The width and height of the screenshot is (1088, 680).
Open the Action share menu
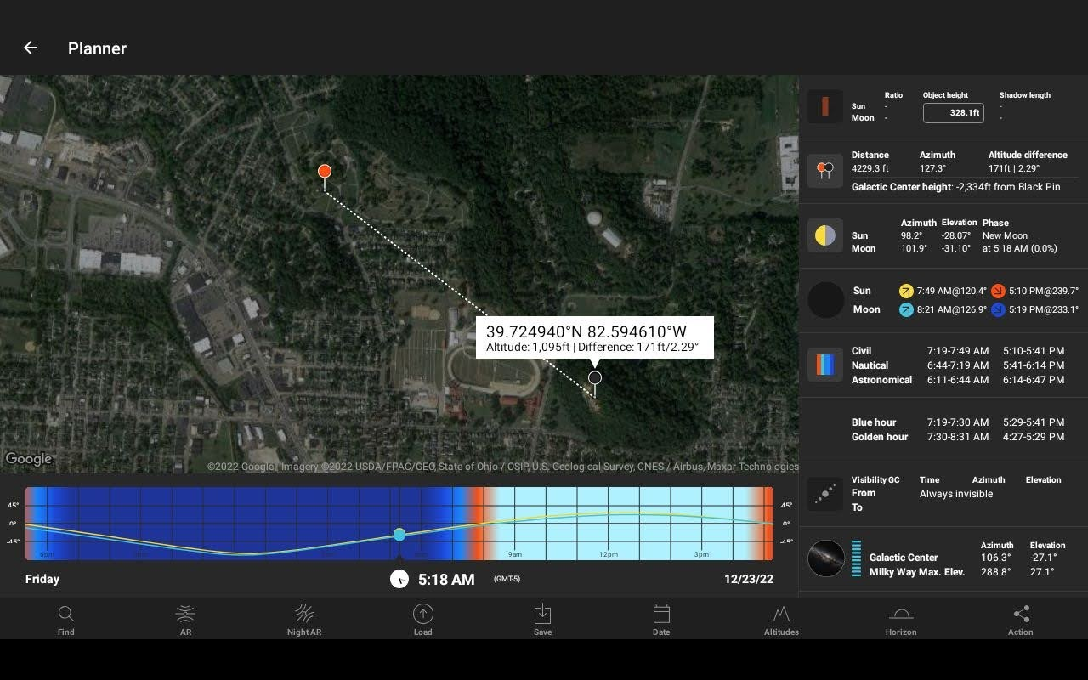(x=1021, y=620)
